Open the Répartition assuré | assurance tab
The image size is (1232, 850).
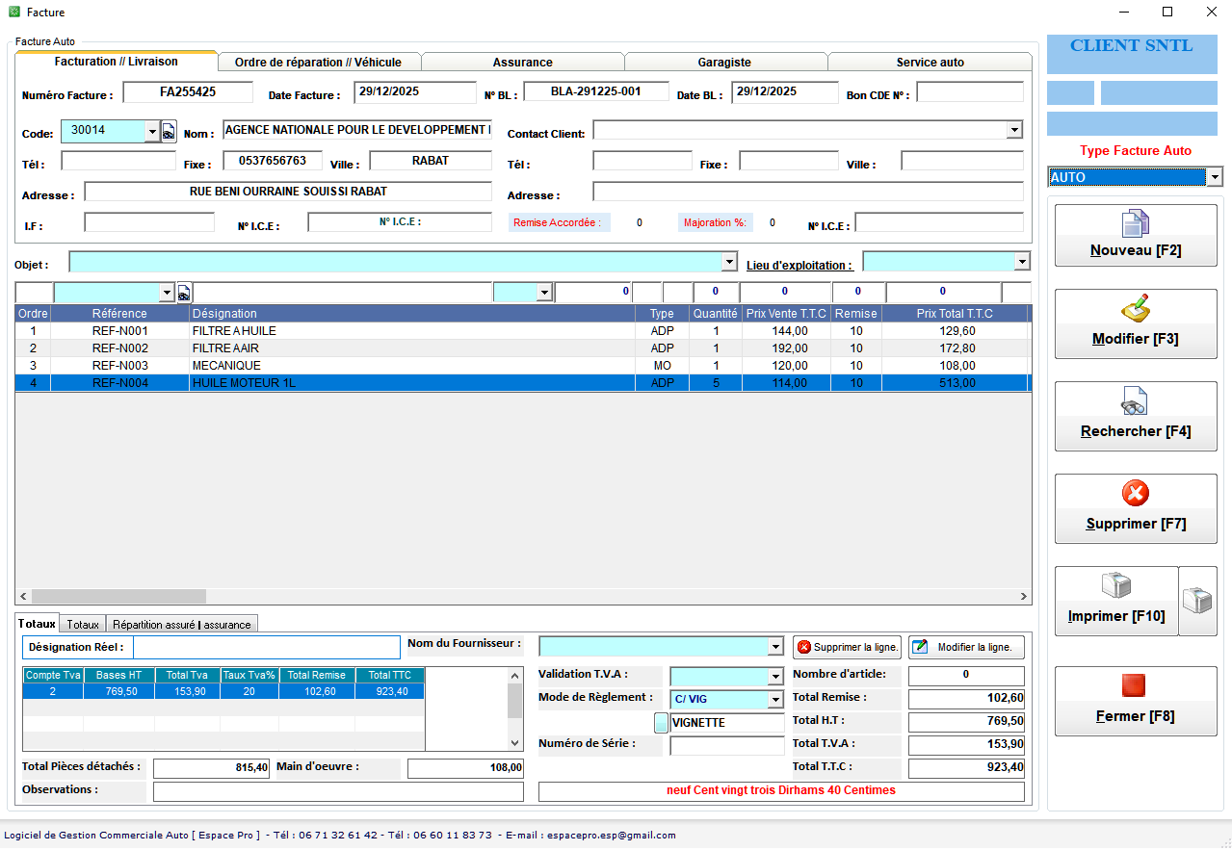[x=182, y=624]
